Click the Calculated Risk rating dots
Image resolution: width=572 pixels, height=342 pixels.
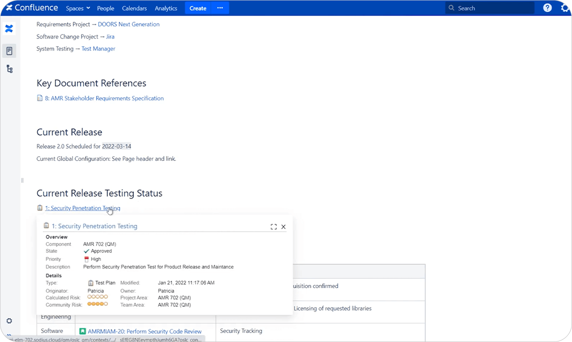point(97,297)
